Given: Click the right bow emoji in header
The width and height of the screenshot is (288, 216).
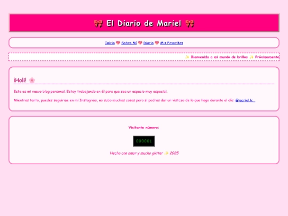Looking at the screenshot, I should pyautogui.click(x=190, y=23).
